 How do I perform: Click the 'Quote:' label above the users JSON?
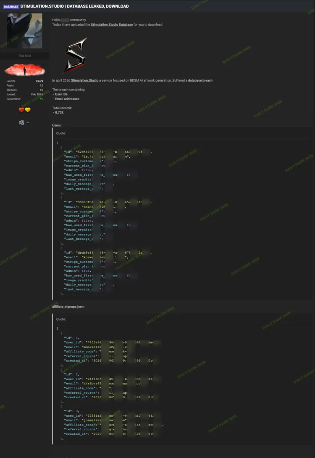pyautogui.click(x=61, y=133)
